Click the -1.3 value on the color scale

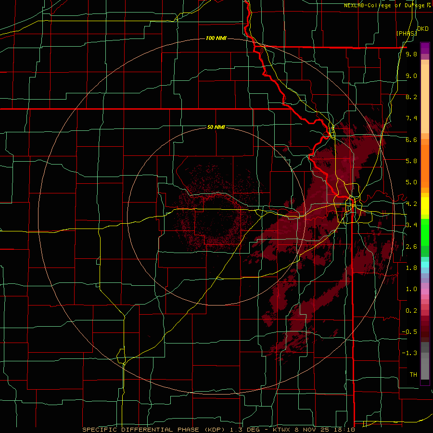coord(409,353)
